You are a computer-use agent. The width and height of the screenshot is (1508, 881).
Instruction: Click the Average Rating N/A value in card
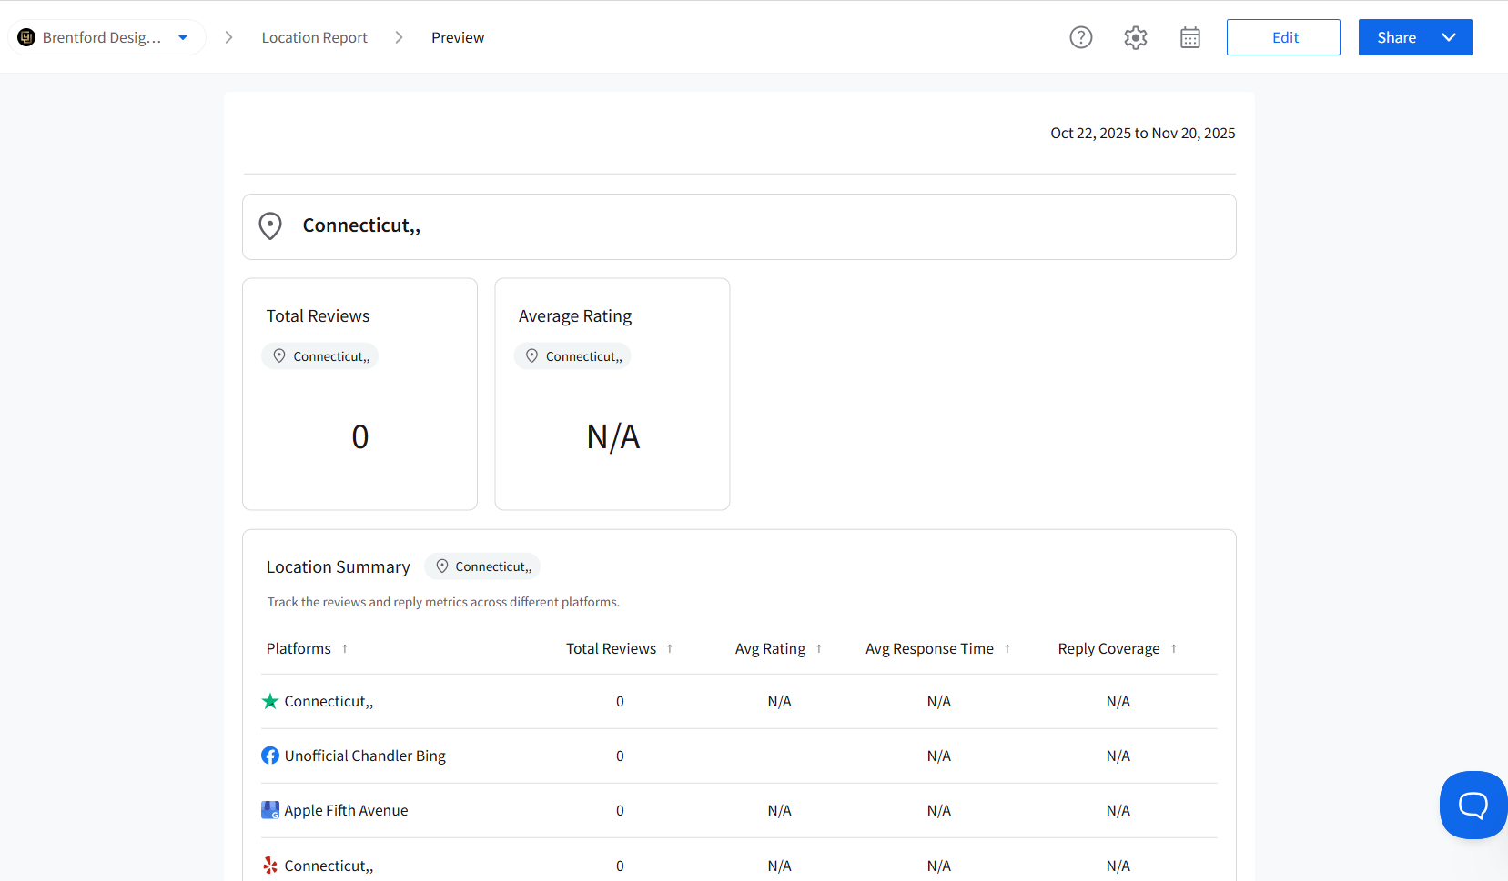pos(613,437)
